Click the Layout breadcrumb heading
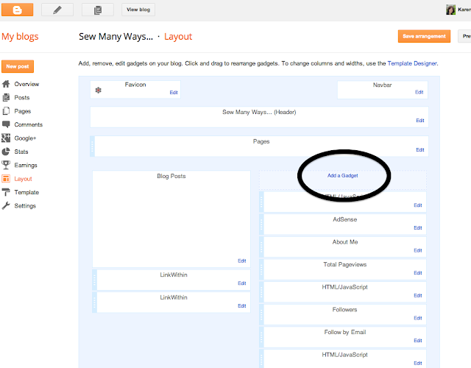 click(178, 37)
